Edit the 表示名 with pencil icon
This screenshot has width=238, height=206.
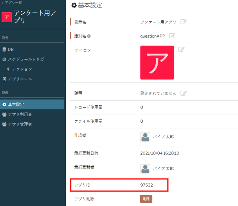[184, 22]
